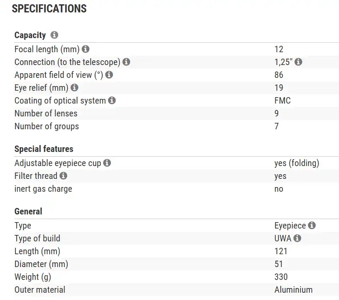The width and height of the screenshot is (339, 300).
Task: Click the info icon next to Capacity
Action: coord(54,35)
